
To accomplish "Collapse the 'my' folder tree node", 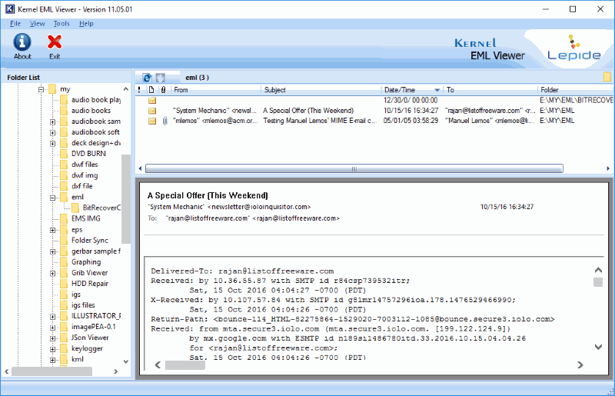I will (x=41, y=89).
